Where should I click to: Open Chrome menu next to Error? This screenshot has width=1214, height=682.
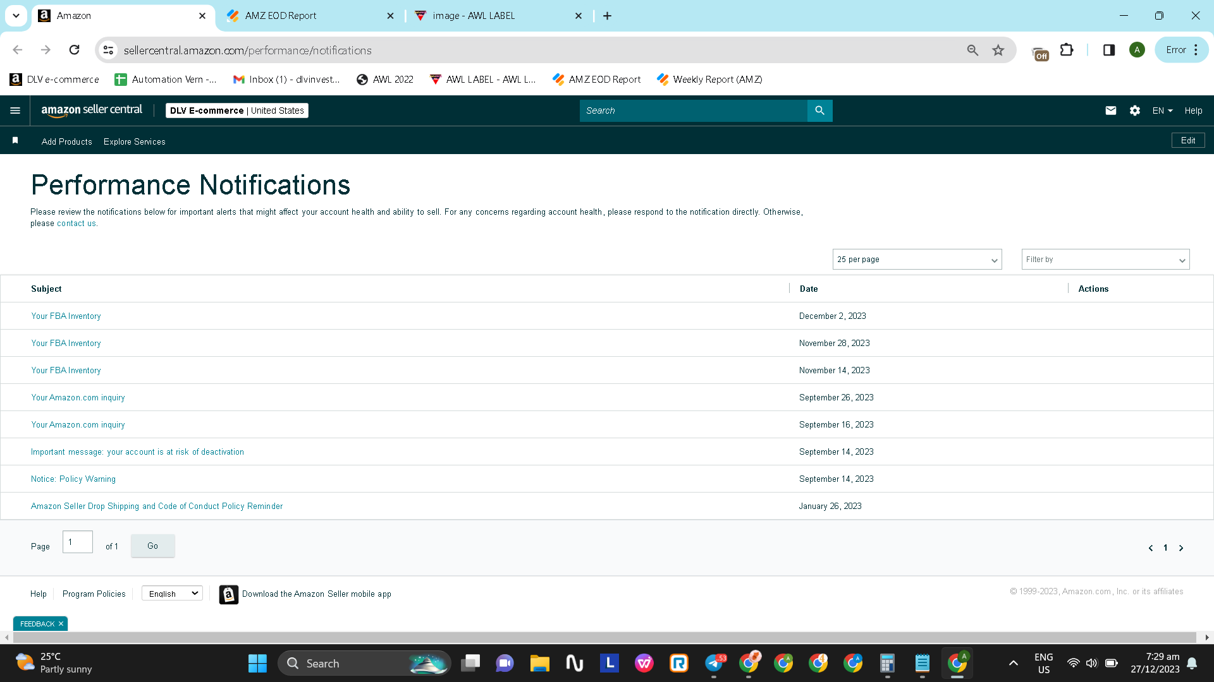[x=1196, y=50]
